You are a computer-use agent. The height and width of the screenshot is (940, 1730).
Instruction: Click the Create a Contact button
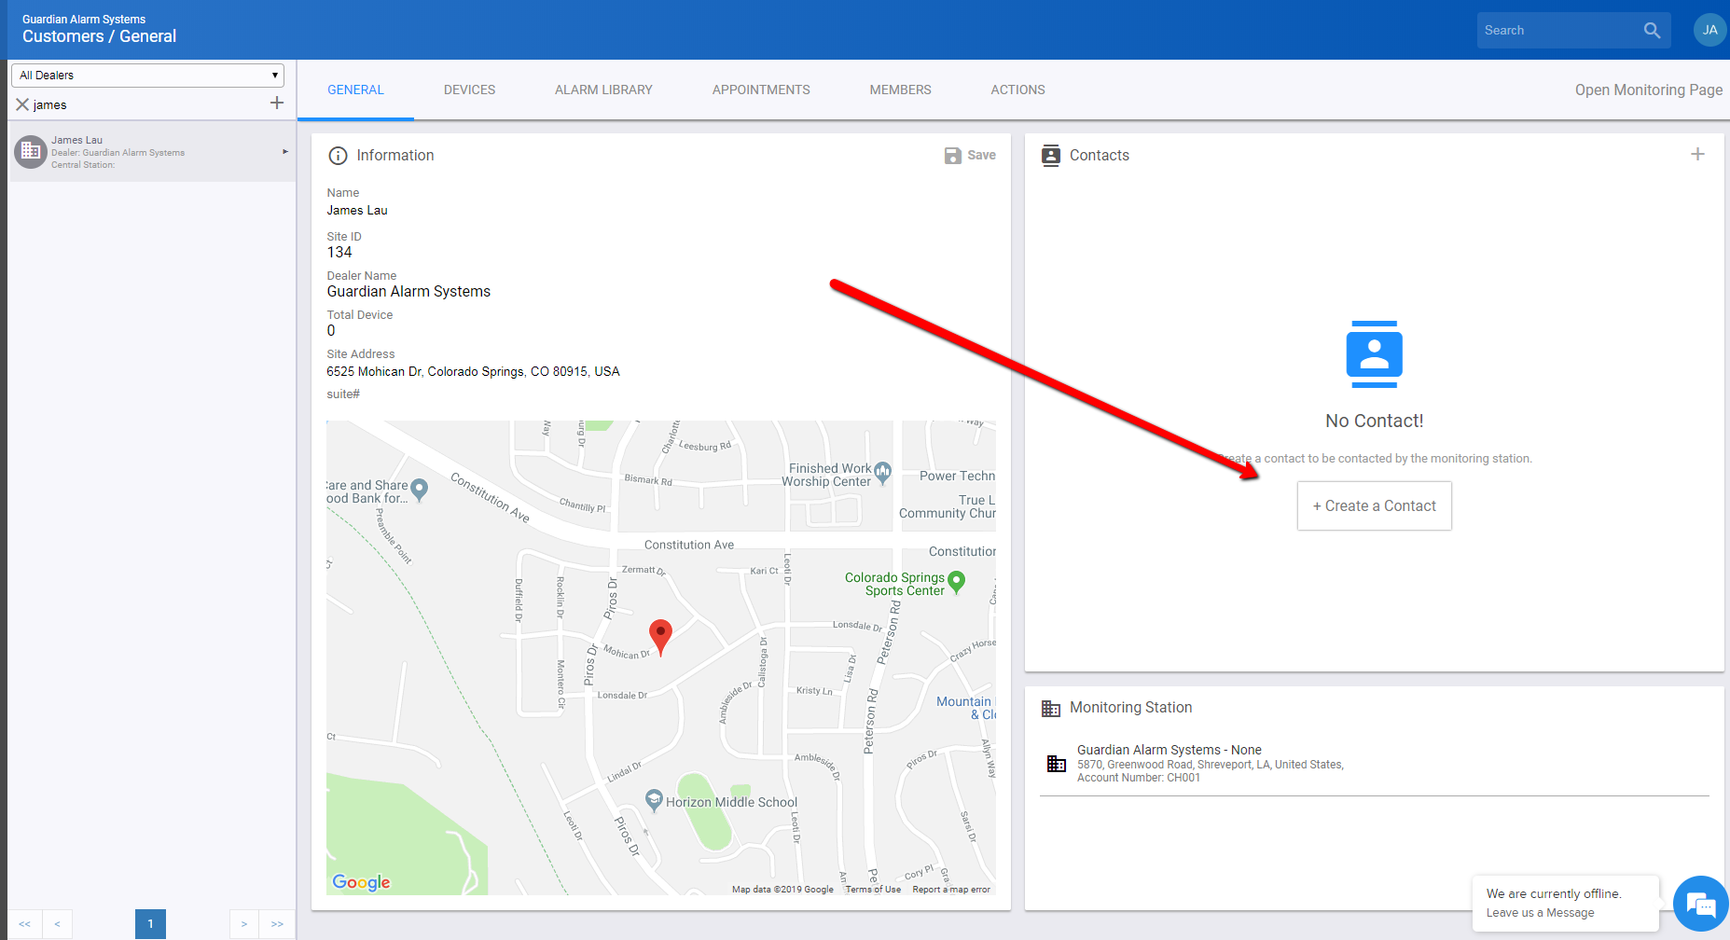tap(1374, 506)
